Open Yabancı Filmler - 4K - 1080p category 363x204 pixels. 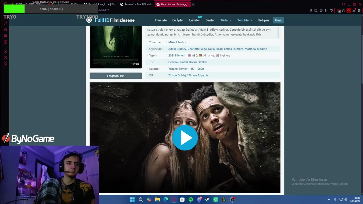[186, 69]
